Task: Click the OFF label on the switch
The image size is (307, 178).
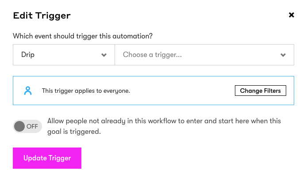Action: (x=32, y=126)
